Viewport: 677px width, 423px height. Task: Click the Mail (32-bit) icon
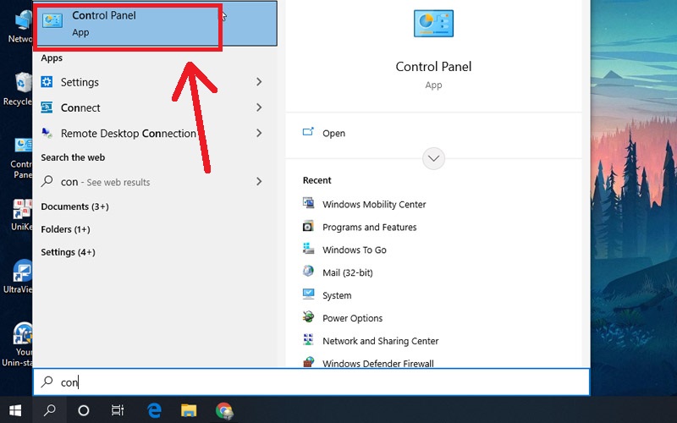308,271
